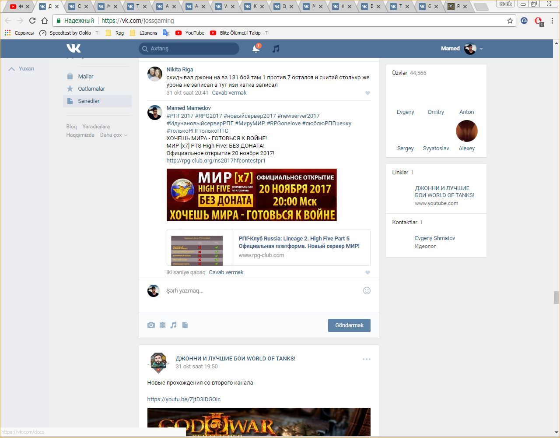Click the Qatlamalar star icon
The height and width of the screenshot is (438, 560).
[x=70, y=88]
